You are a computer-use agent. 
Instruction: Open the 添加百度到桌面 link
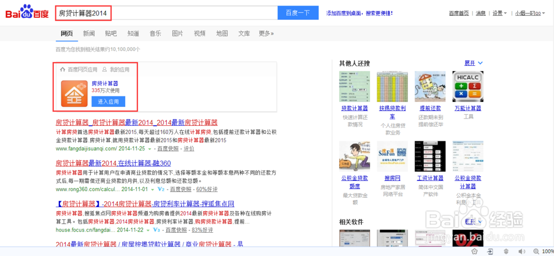360,13
